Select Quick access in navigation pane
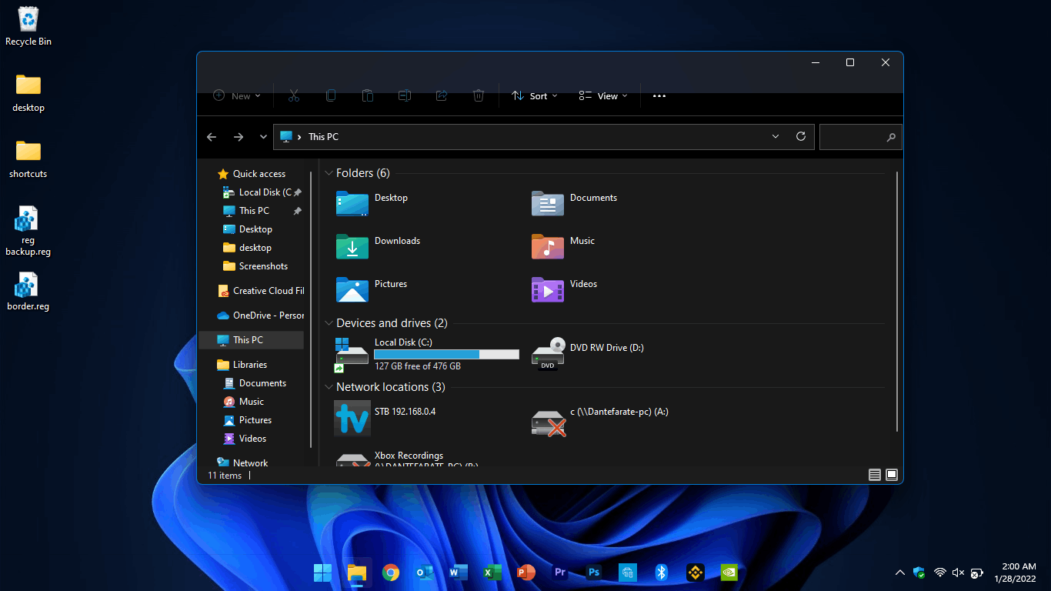The width and height of the screenshot is (1051, 591). point(252,174)
